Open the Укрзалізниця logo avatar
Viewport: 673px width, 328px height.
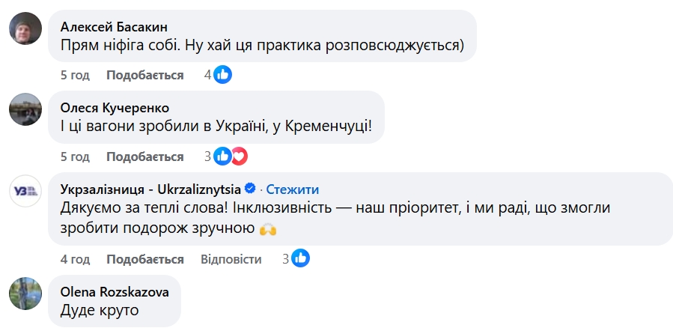tap(24, 192)
